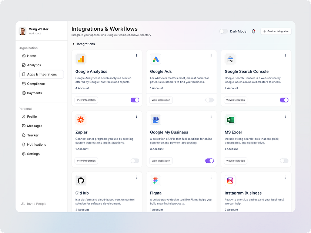311x233 pixels.
Task: Disable the Google Analytics integration toggle
Action: [135, 100]
